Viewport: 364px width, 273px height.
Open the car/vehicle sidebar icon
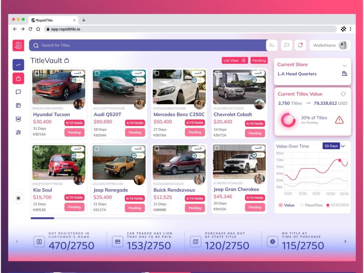18,119
